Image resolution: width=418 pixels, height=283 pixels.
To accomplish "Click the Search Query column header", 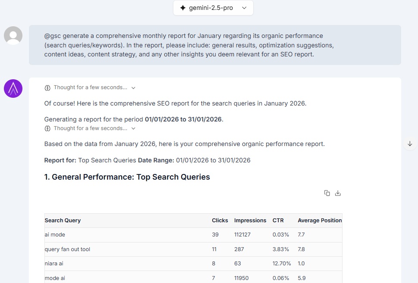I will pyautogui.click(x=63, y=220).
